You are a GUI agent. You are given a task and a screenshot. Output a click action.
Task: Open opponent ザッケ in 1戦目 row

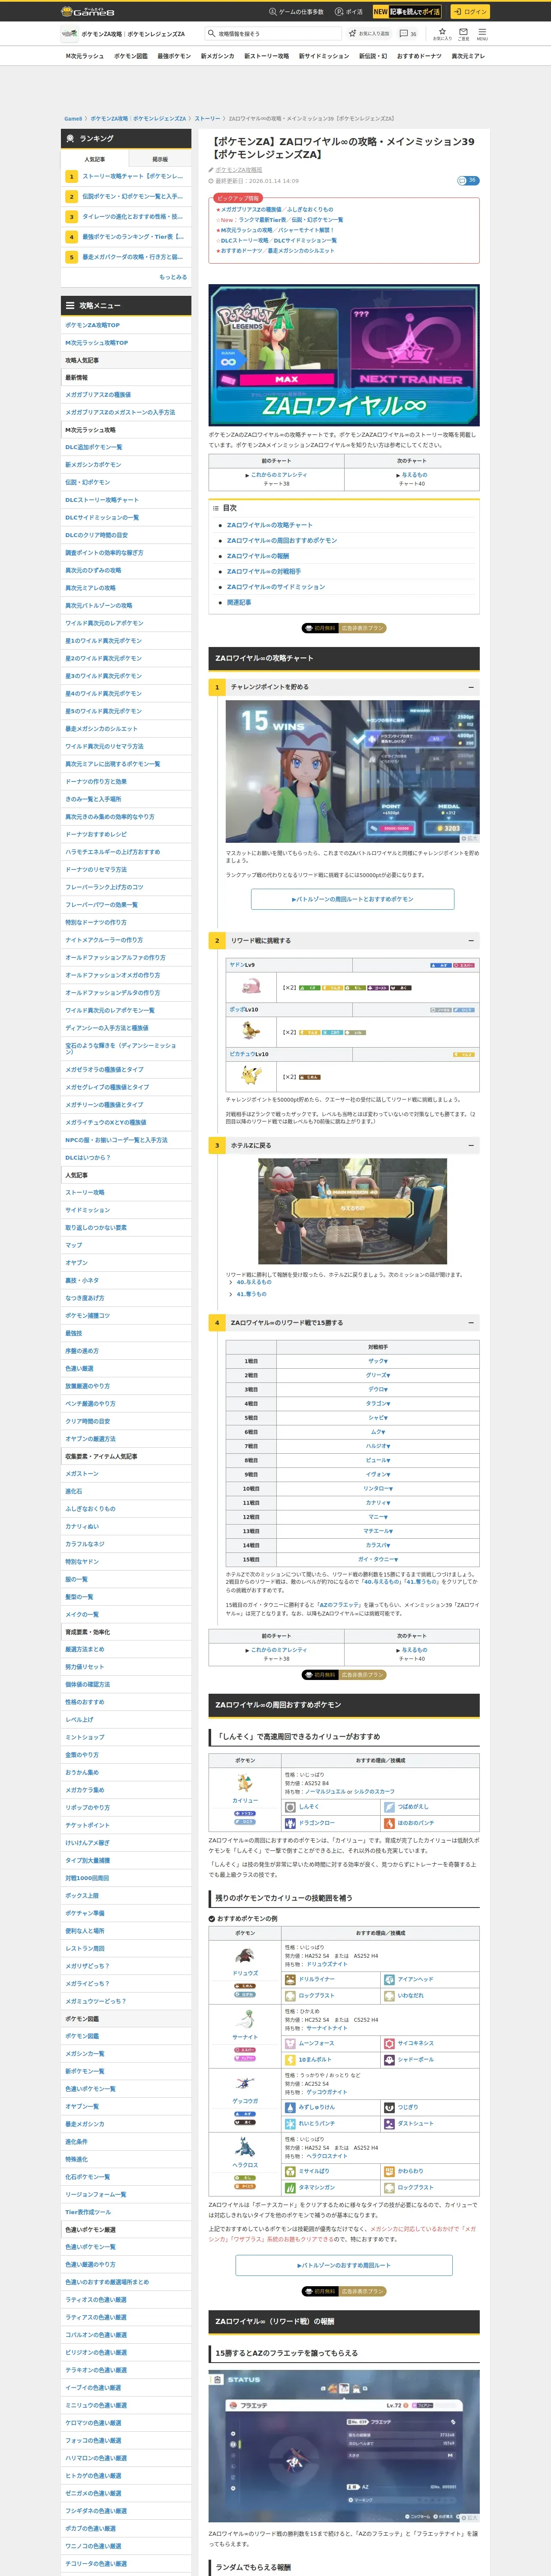click(377, 1361)
